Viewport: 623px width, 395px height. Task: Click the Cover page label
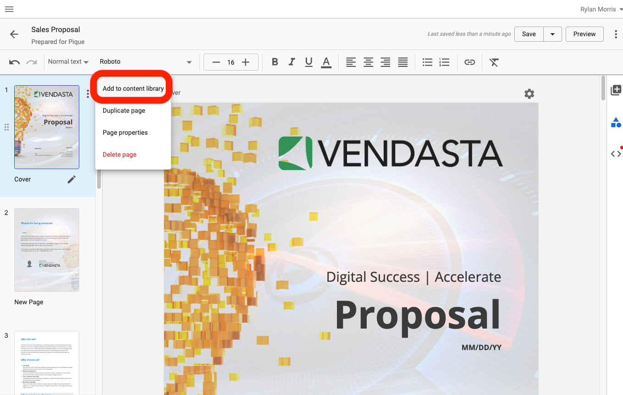[22, 179]
